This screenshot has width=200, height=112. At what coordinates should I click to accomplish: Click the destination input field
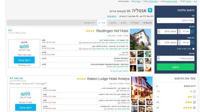point(177,20)
